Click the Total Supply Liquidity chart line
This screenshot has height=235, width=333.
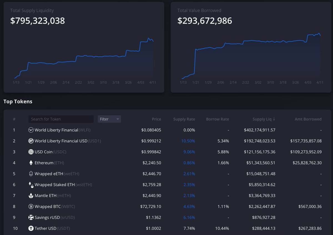[x=83, y=56]
